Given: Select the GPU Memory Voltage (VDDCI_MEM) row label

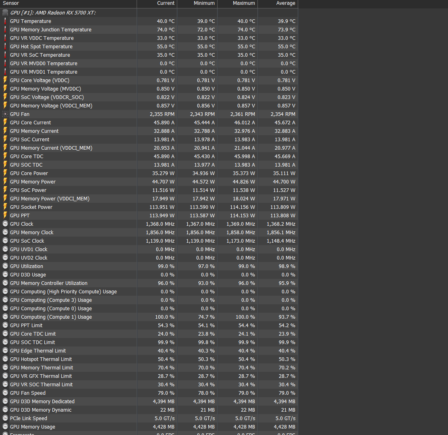Looking at the screenshot, I should click(x=51, y=105).
